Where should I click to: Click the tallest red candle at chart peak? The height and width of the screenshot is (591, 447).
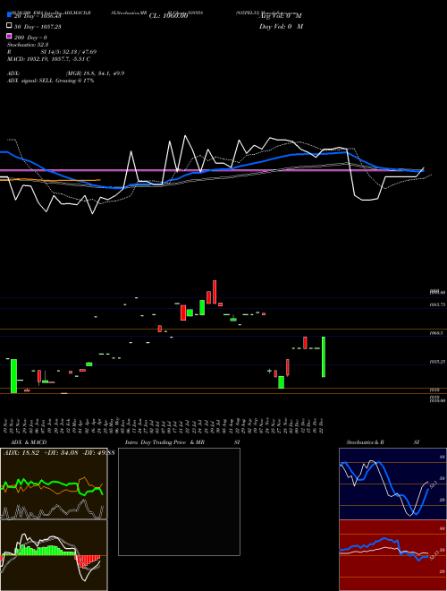click(x=215, y=292)
